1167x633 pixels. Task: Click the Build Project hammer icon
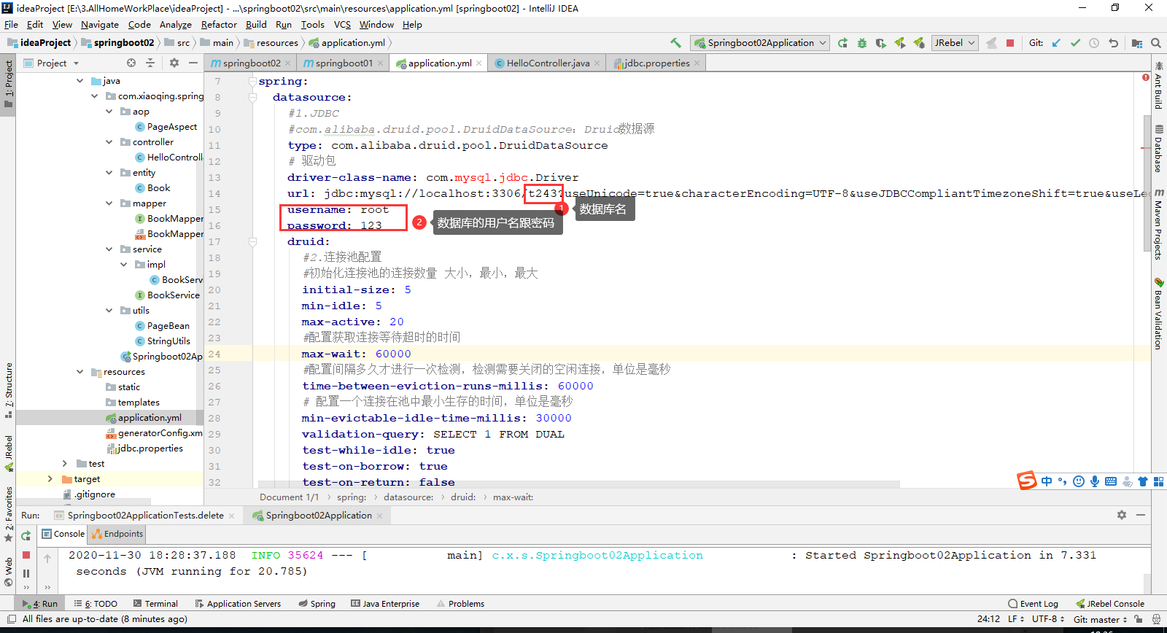point(675,43)
